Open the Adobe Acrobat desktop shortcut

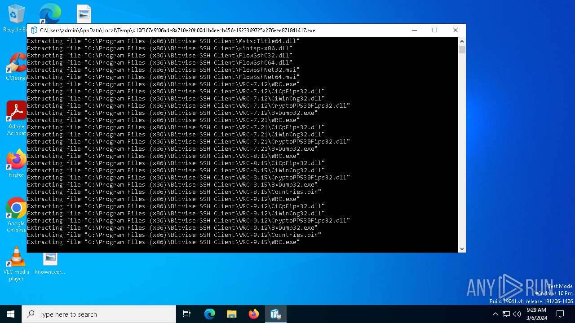point(16,118)
